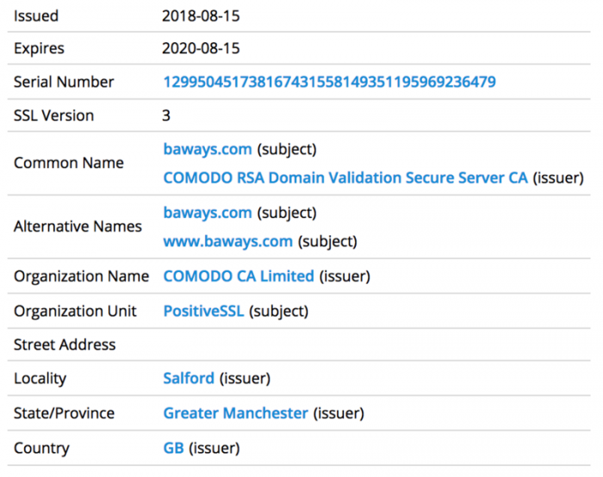Image resolution: width=603 pixels, height=477 pixels.
Task: Click the GB country link
Action: (x=173, y=448)
